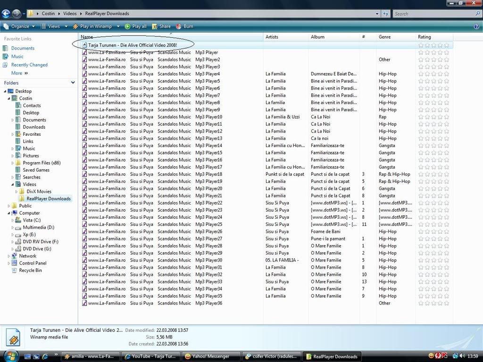
Task: Sort files by Artists column header
Action: [272, 37]
